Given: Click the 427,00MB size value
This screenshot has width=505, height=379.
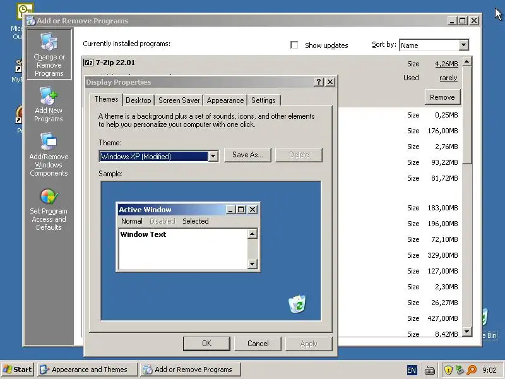Looking at the screenshot, I should tap(443, 318).
